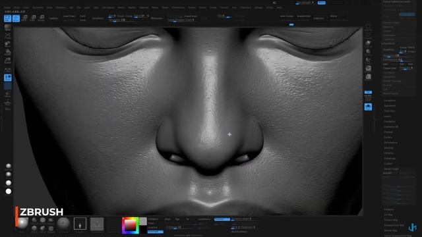Adjust the DynaMesh Resolution slider
Viewport: 422px width, 237px height.
pos(396,55)
